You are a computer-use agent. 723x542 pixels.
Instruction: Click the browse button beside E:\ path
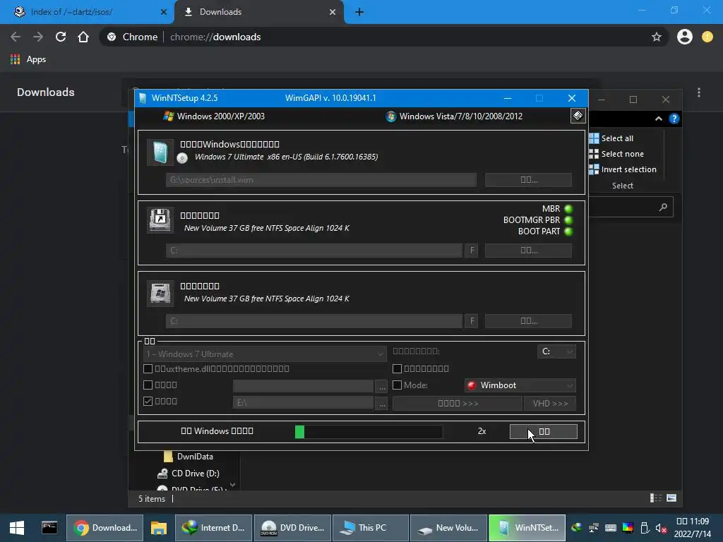coord(382,403)
